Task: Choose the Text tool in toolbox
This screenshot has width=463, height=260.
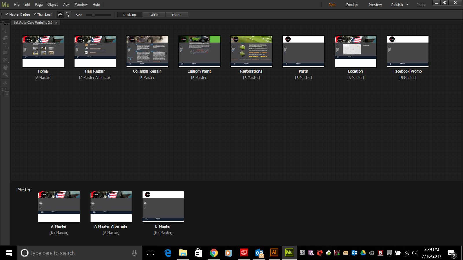Action: [x=5, y=45]
